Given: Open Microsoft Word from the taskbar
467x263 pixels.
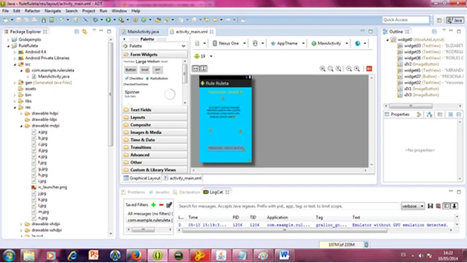Looking at the screenshot, I should point(284,255).
